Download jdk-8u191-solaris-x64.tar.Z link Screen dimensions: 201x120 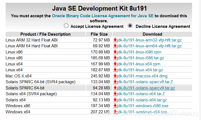[141, 94]
